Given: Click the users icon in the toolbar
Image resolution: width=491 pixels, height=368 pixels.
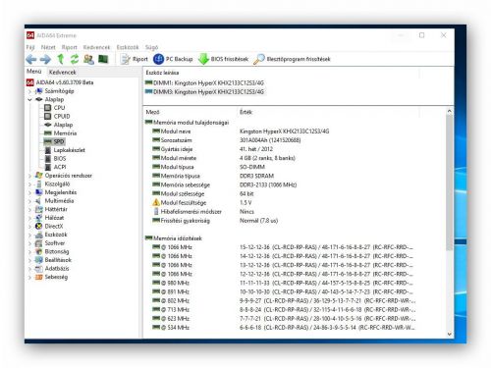Looking at the screenshot, I should click(x=88, y=59).
